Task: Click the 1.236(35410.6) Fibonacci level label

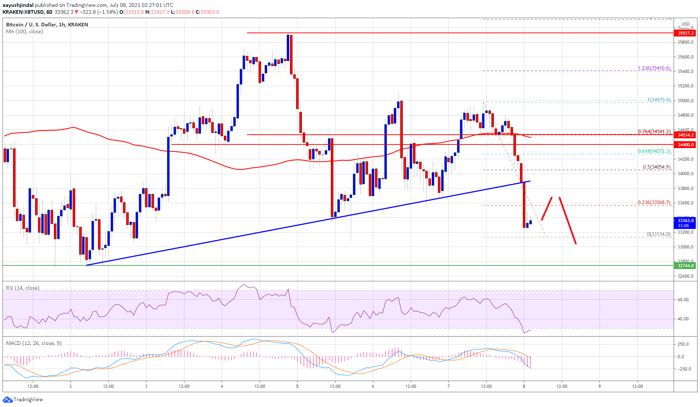Action: 654,68
